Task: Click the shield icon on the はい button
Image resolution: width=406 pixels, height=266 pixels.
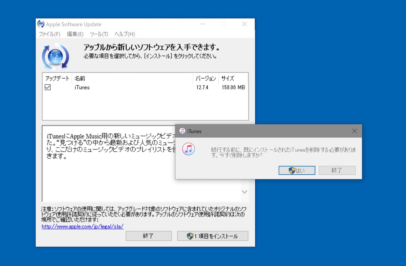Action: tap(292, 170)
